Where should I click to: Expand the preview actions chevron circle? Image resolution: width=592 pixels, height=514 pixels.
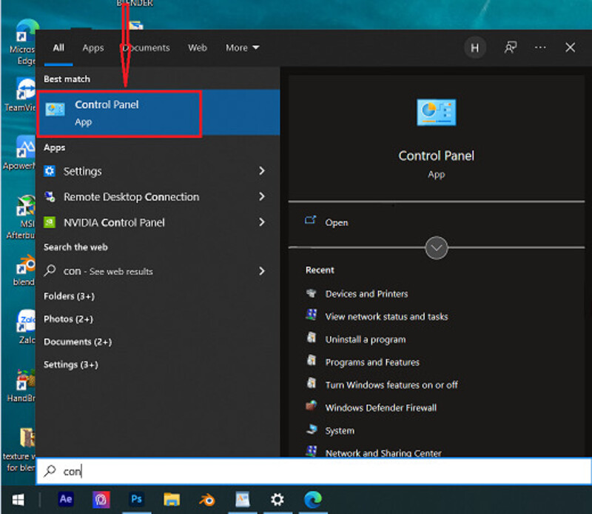(x=436, y=248)
